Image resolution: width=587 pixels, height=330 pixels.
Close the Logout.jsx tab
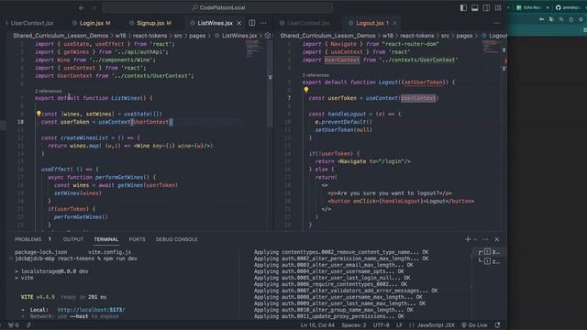point(394,23)
